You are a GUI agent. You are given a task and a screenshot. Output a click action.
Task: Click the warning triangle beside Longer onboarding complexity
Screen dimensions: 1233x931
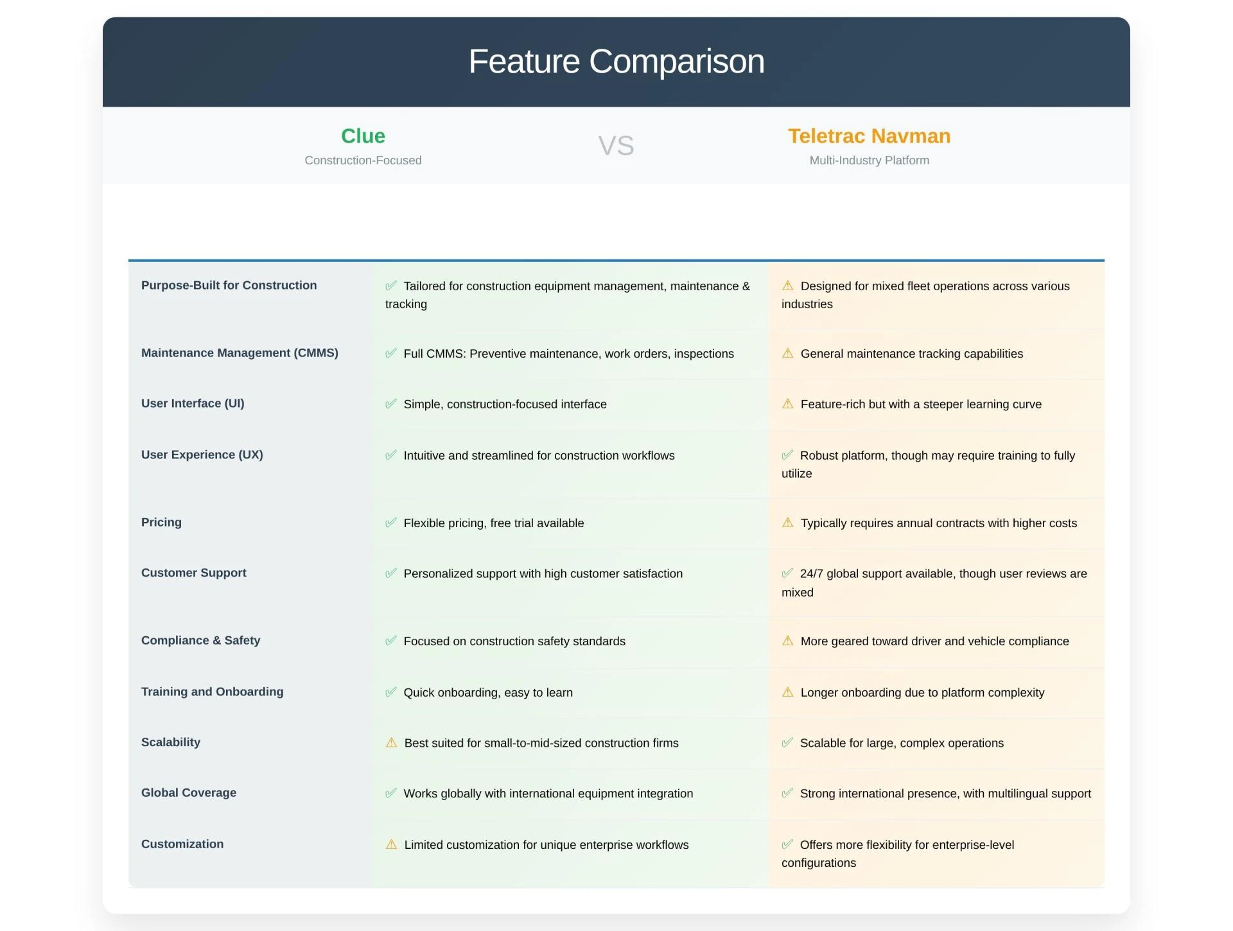[x=787, y=692]
